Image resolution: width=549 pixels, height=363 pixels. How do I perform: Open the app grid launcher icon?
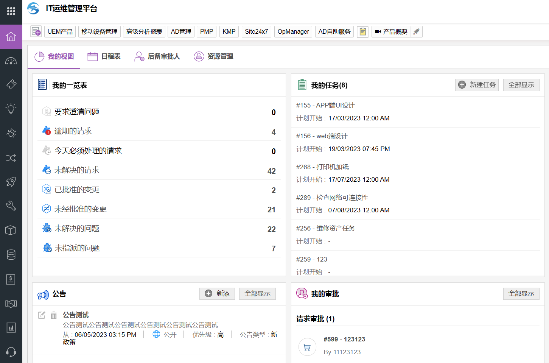(11, 11)
